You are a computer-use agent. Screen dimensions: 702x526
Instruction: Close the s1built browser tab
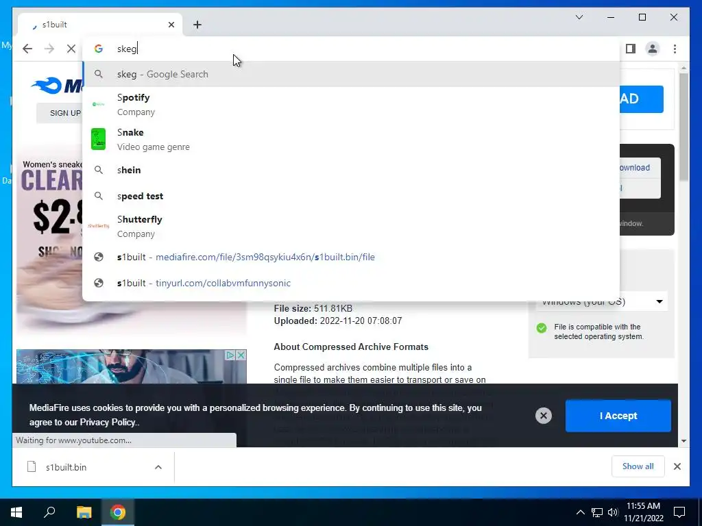click(x=171, y=25)
